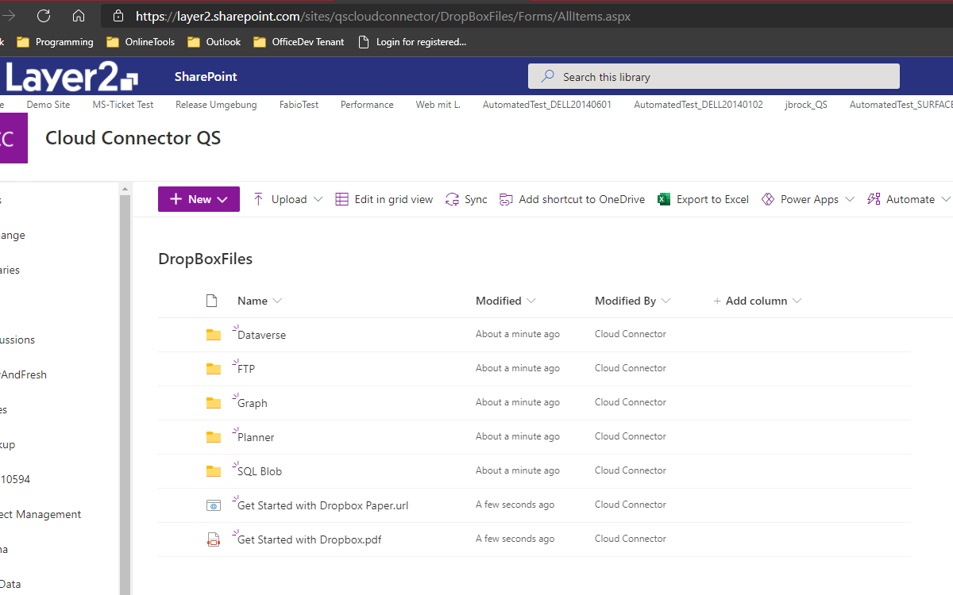Click the Automate flow icon
This screenshot has width=953, height=595.
(874, 200)
